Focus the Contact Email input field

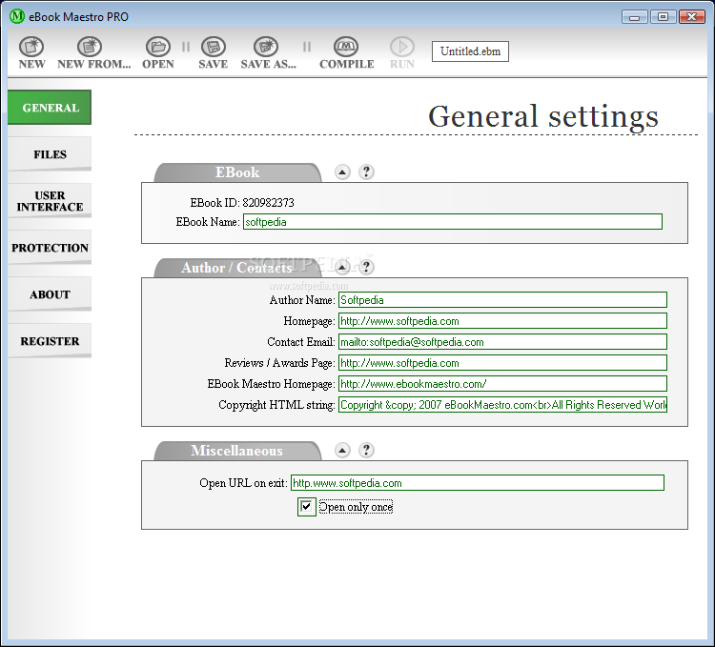click(502, 342)
